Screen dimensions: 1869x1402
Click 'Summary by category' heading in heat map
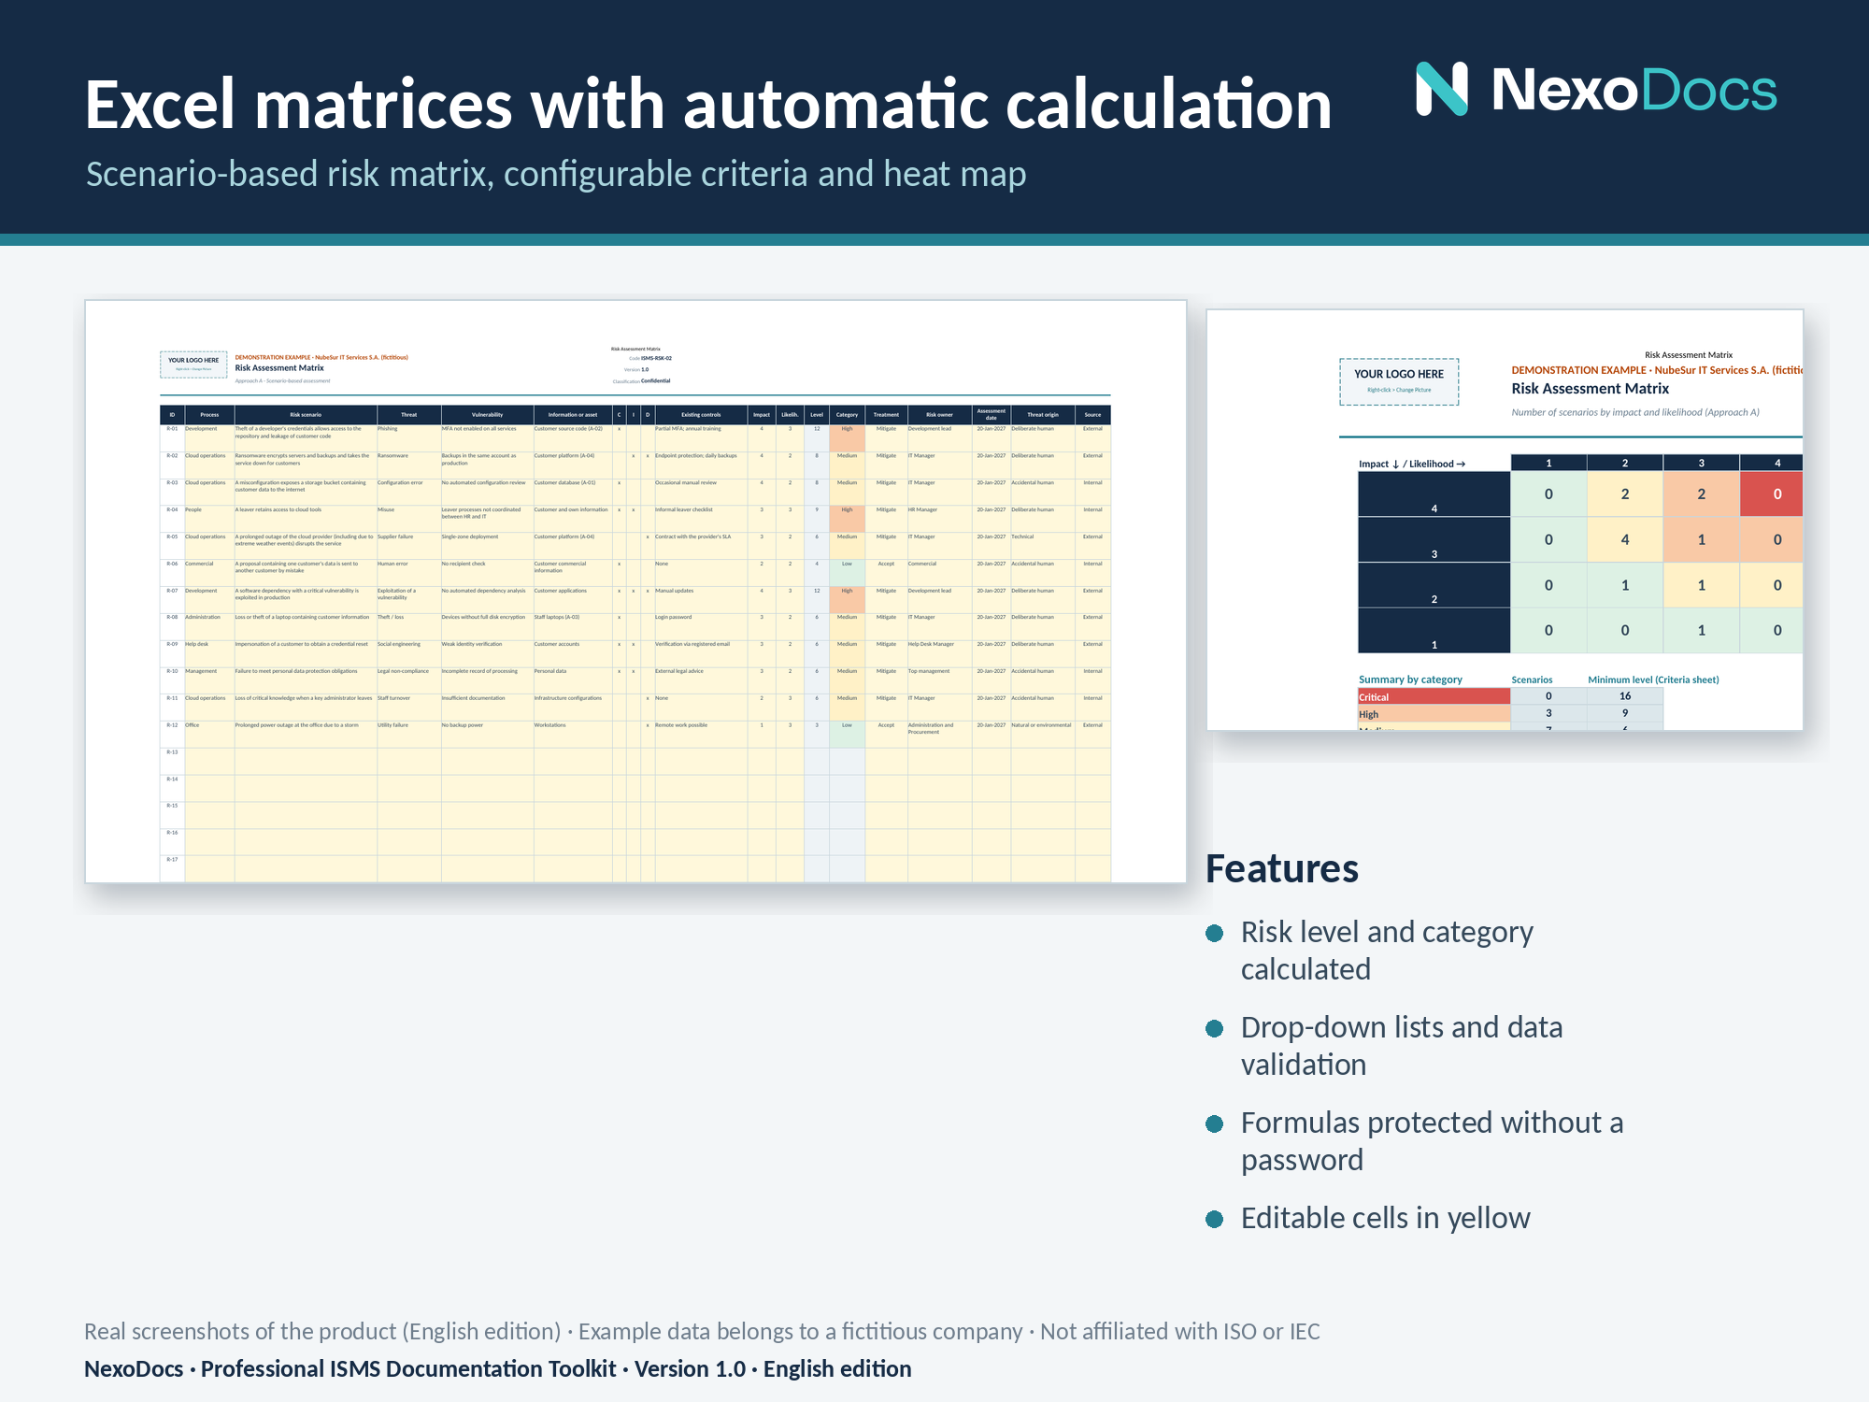[1410, 680]
